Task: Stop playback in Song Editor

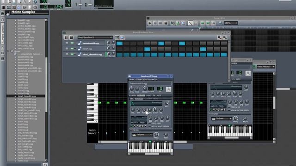Action: [166, 23]
